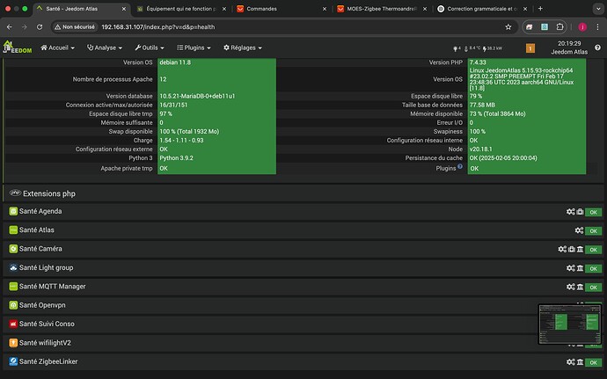Click the medkit icon on Santé Caméra row
This screenshot has width=607, height=379.
572,250
